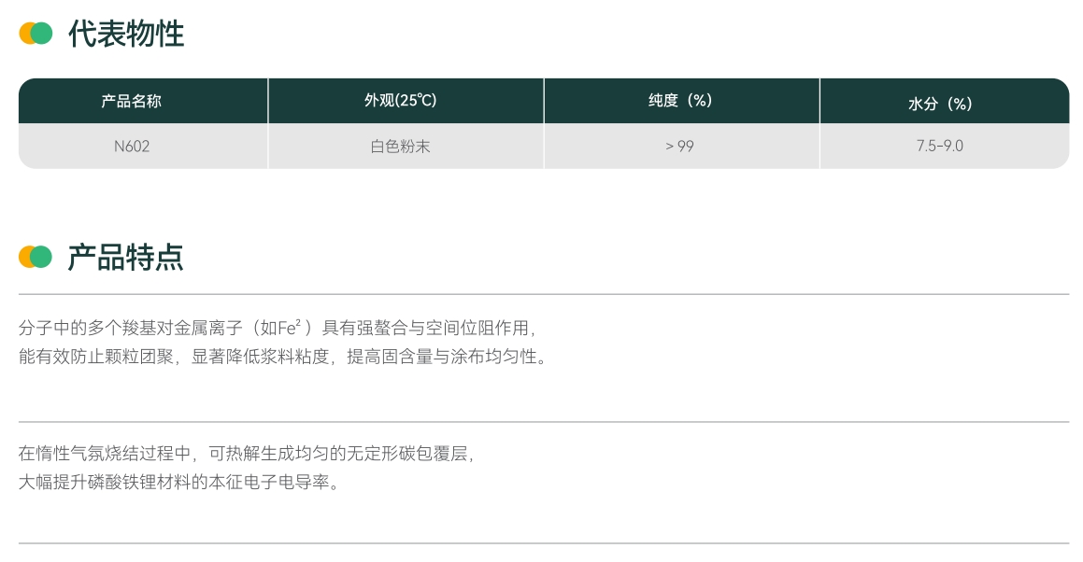
Task: Click the line starting with 大幅提升磷酸铁锂
Action: pyautogui.click(x=180, y=484)
